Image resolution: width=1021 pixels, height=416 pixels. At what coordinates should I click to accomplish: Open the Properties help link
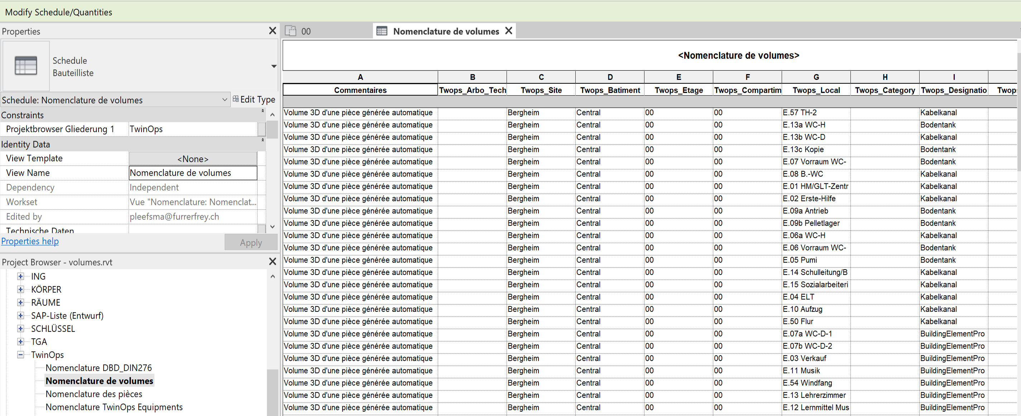pyautogui.click(x=30, y=241)
